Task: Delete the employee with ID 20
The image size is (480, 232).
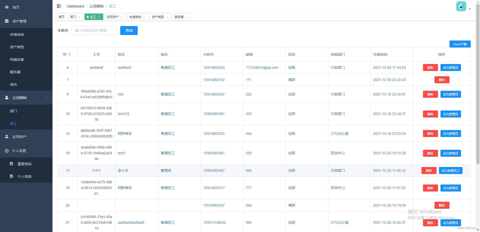Action: tap(442, 205)
